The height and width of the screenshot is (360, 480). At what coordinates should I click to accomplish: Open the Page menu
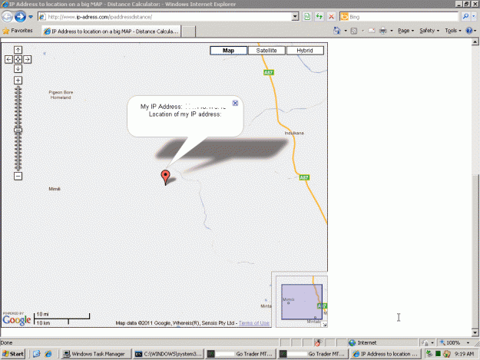(x=406, y=31)
